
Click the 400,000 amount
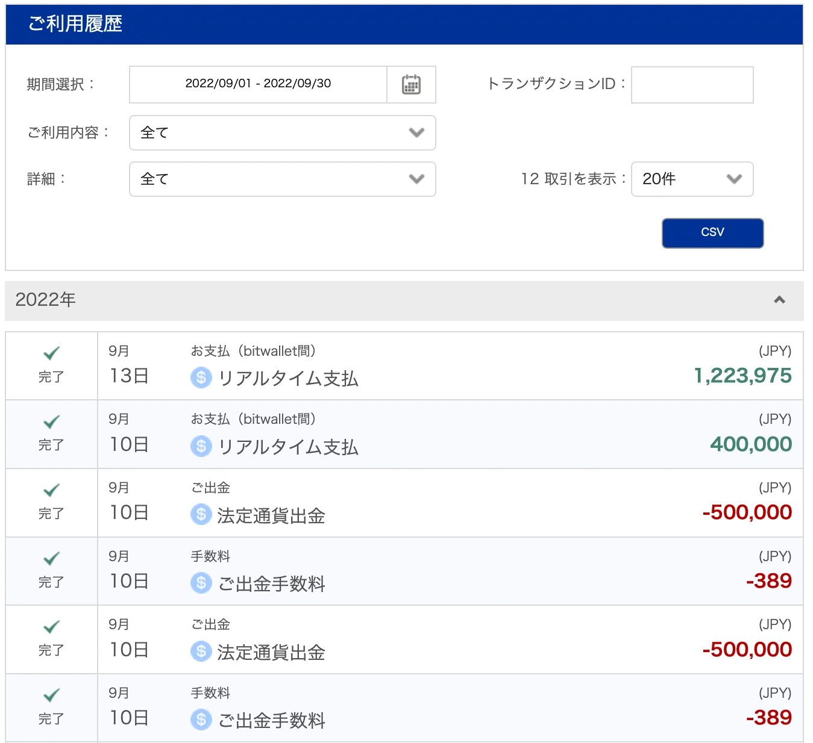point(751,444)
